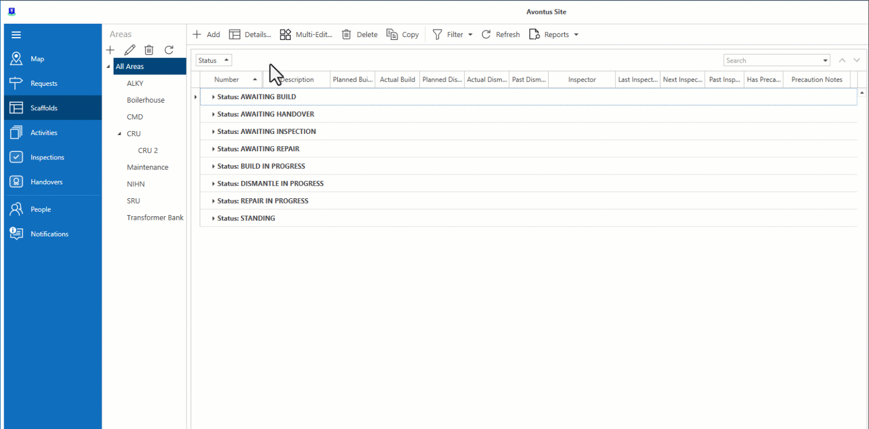Open the Filter dropdown arrow
This screenshot has width=869, height=429.
click(x=470, y=35)
